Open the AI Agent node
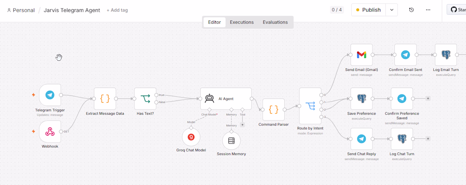 click(226, 99)
